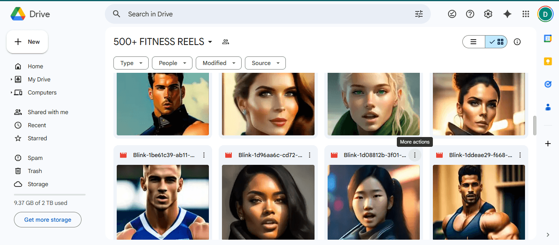The image size is (559, 245).
Task: Open the account avatar D
Action: pos(545,14)
